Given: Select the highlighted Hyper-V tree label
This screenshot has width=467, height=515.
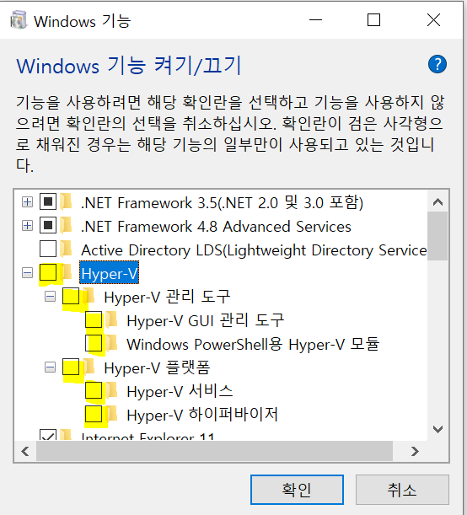Looking at the screenshot, I should (x=110, y=273).
